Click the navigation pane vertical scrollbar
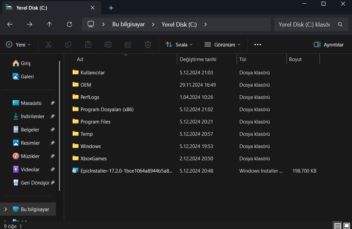 click(59, 125)
